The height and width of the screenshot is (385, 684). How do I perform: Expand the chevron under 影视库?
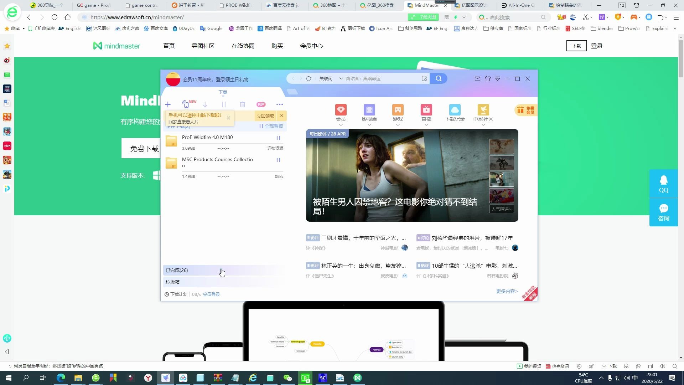click(369, 125)
